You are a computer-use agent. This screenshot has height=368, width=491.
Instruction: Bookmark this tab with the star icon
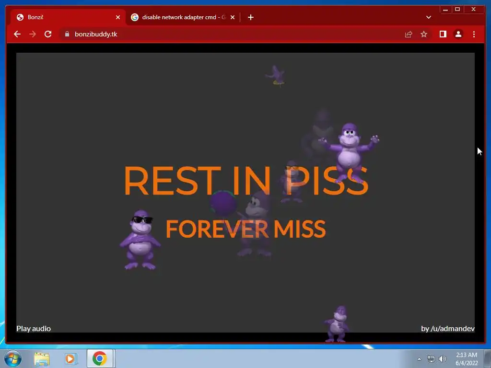pyautogui.click(x=424, y=34)
